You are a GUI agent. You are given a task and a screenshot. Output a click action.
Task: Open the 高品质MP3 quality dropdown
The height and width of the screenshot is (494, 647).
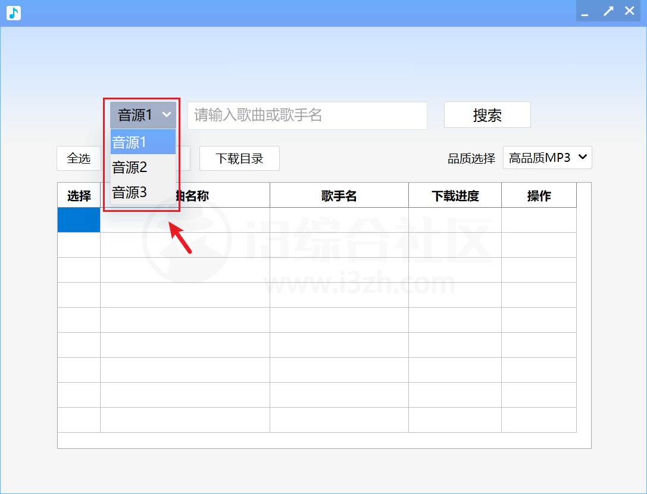(x=547, y=157)
